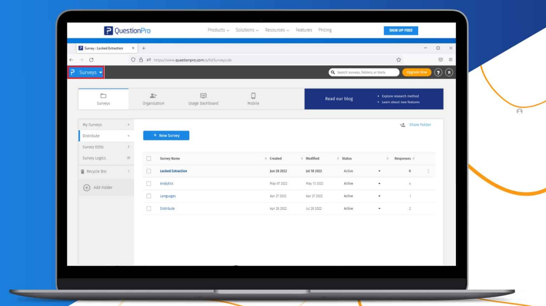Expand the Products menu in the site header
This screenshot has height=306, width=546.
[218, 30]
